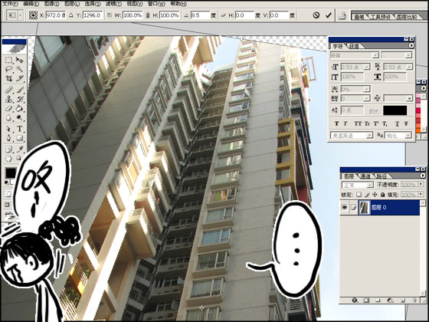This screenshot has height=322, width=429.
Task: Select the Healing Brush tool
Action: [9, 90]
